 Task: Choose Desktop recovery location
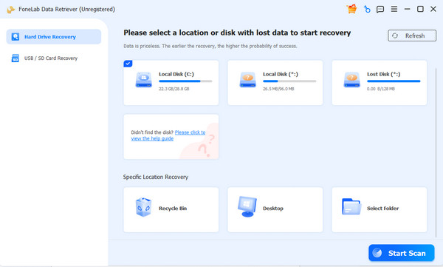pyautogui.click(x=275, y=210)
